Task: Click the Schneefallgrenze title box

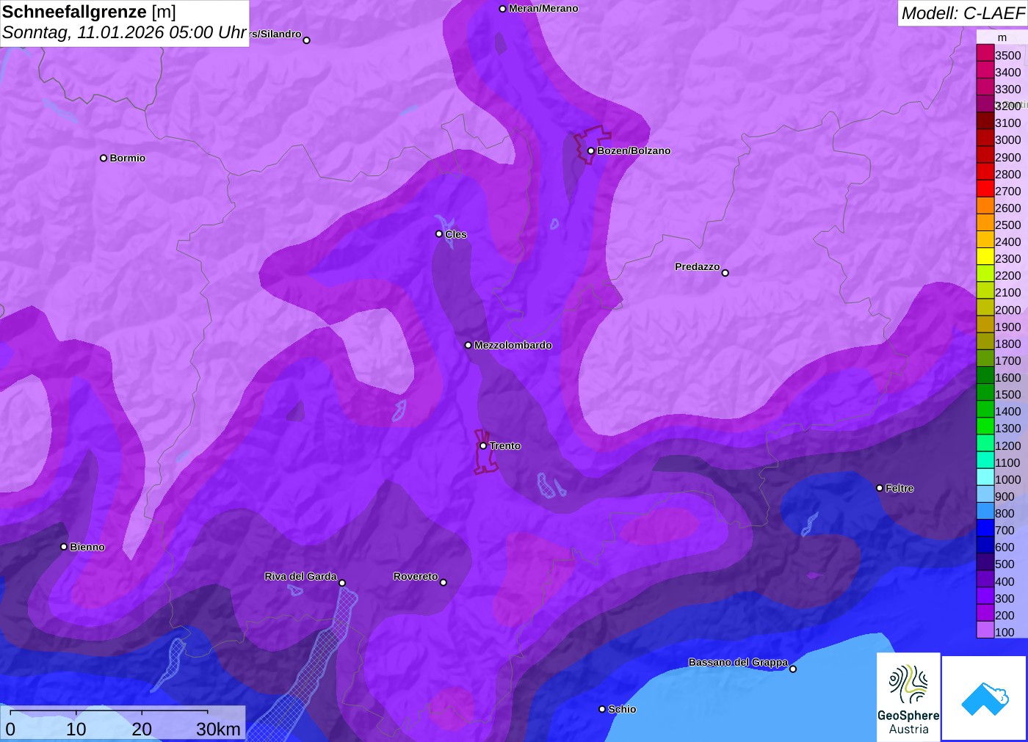Action: [125, 23]
